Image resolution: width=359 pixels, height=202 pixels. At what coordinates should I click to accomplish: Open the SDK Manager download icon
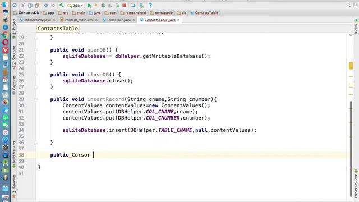tap(141, 5)
